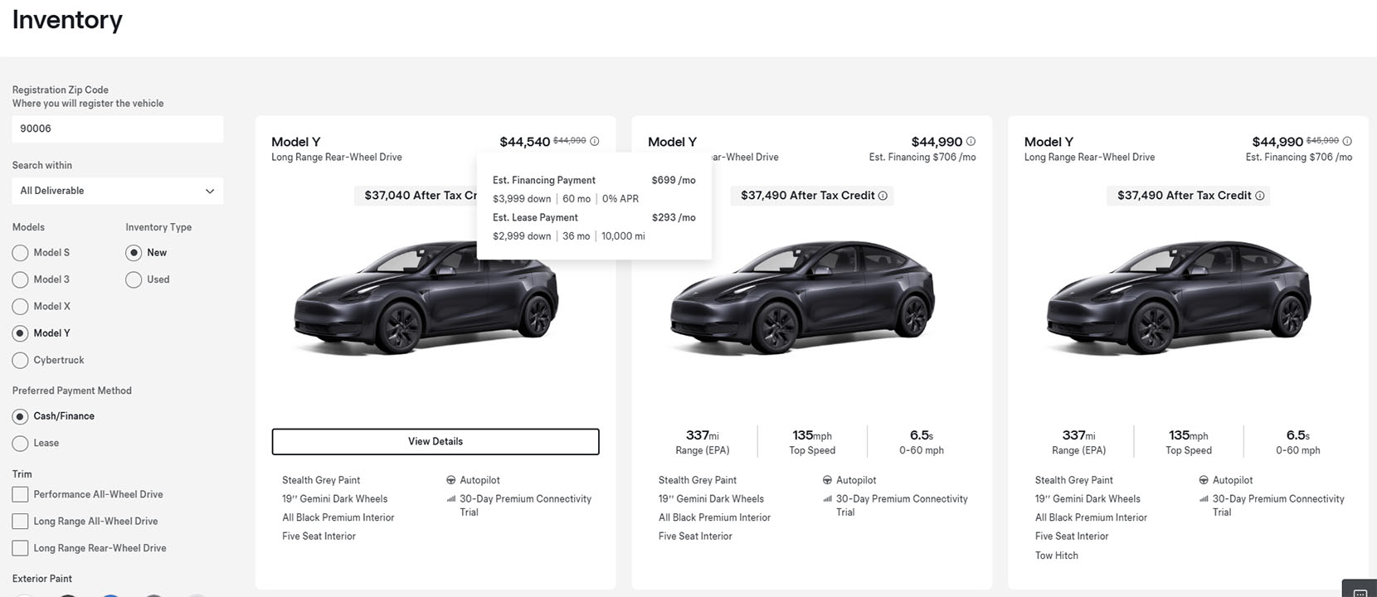This screenshot has width=1377, height=597.
Task: Click info icon next to middle card's $44,990 price
Action: pos(971,142)
